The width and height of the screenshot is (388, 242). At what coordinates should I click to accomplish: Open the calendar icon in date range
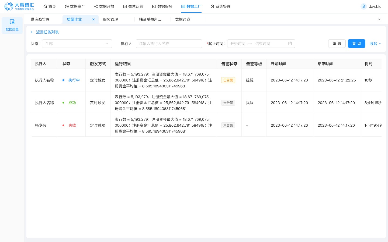290,44
